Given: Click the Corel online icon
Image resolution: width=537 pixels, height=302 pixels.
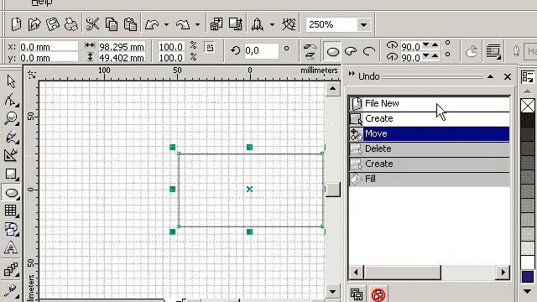Looking at the screenshot, I should 289,24.
